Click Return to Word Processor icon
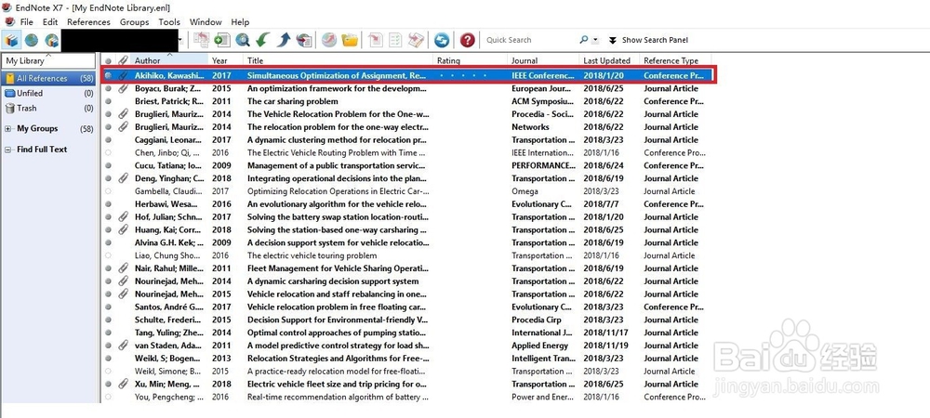This screenshot has height=418, width=930. (x=416, y=40)
